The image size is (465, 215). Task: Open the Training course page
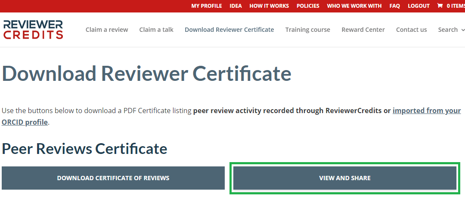pyautogui.click(x=308, y=30)
